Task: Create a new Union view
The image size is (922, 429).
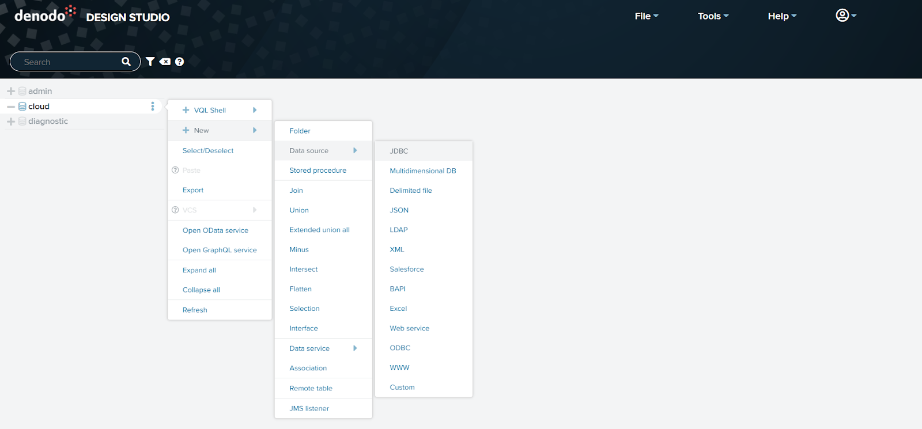Action: (x=323, y=210)
